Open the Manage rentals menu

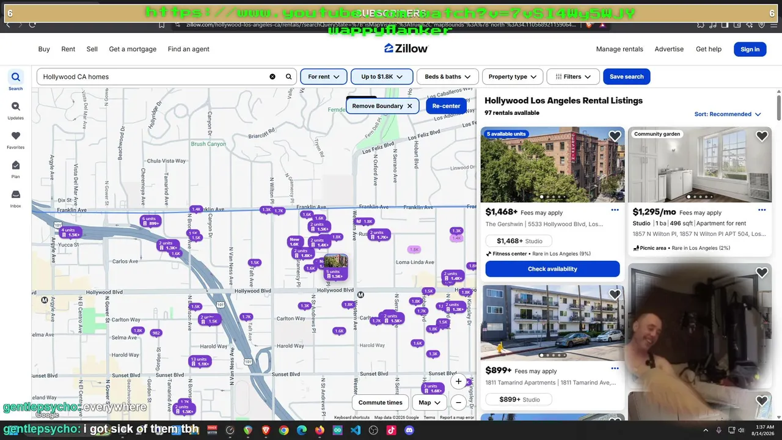coord(619,49)
